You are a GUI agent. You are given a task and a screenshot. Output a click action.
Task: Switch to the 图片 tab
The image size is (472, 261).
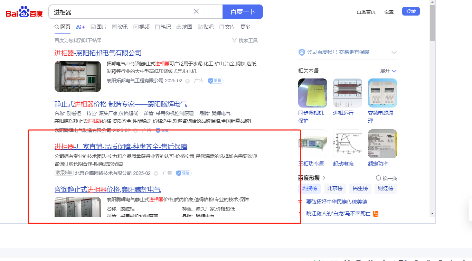coord(99,27)
